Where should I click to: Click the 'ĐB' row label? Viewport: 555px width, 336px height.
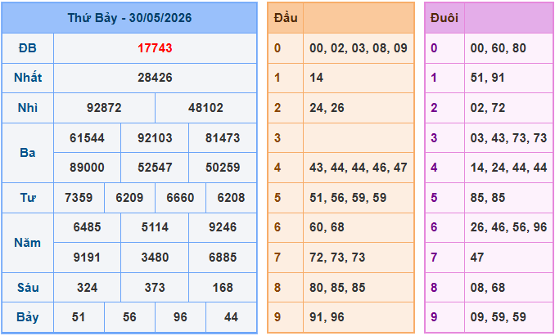(28, 48)
